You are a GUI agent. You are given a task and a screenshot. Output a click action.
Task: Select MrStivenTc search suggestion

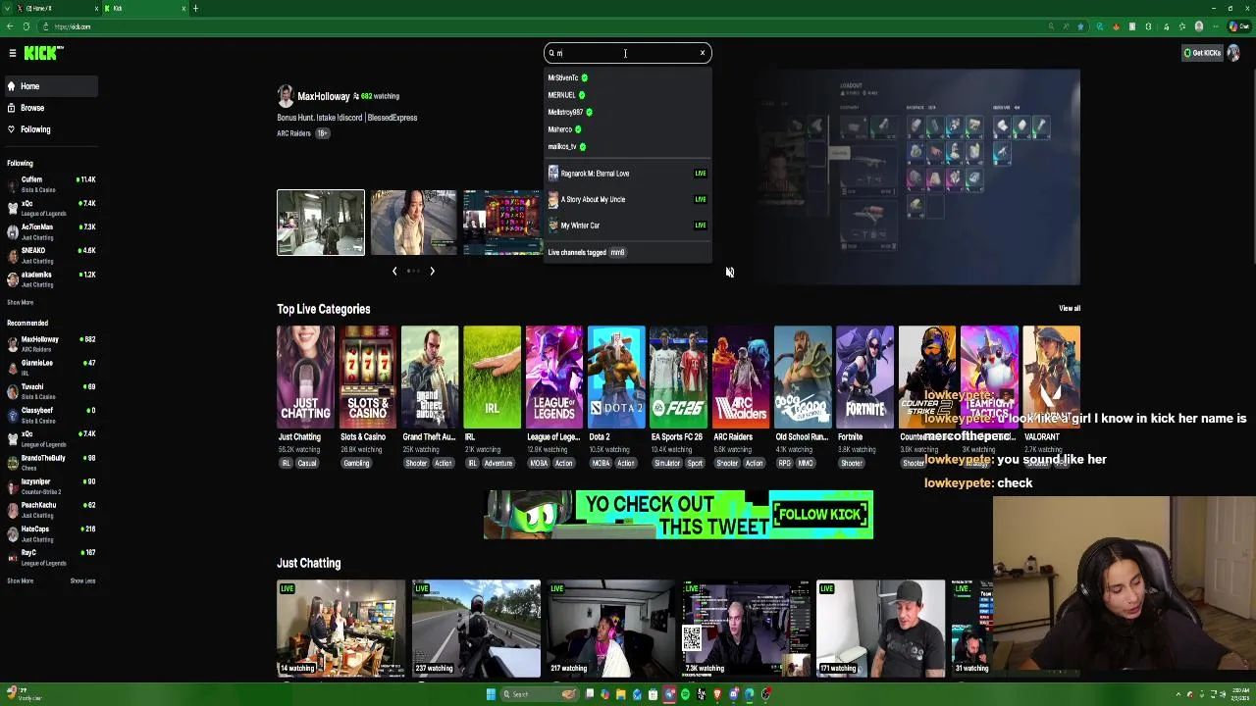[x=628, y=77]
